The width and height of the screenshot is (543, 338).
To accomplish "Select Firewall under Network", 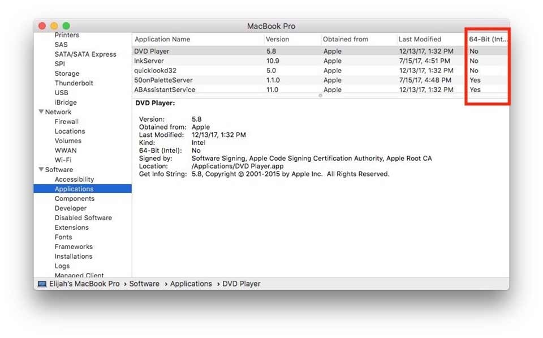I will [x=67, y=122].
